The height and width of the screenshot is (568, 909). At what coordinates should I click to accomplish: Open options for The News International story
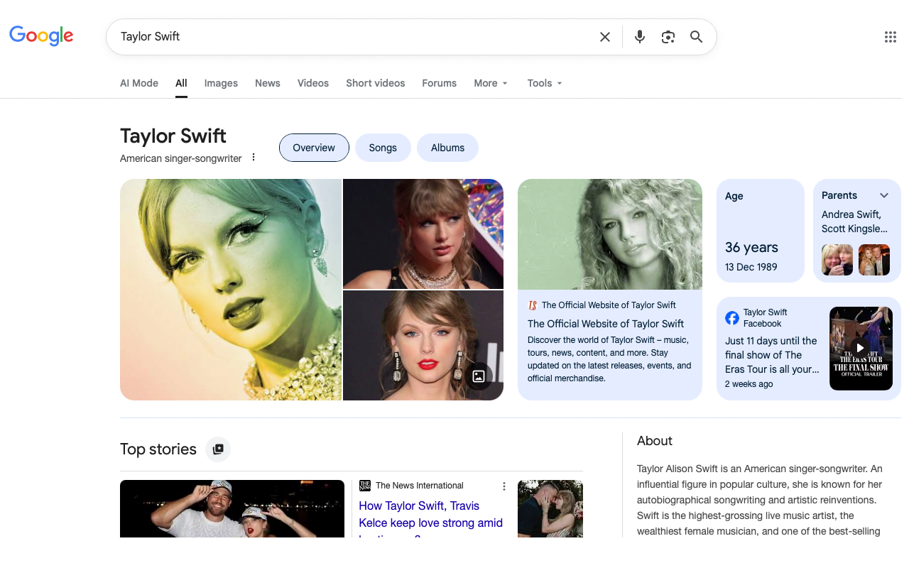[x=504, y=486]
